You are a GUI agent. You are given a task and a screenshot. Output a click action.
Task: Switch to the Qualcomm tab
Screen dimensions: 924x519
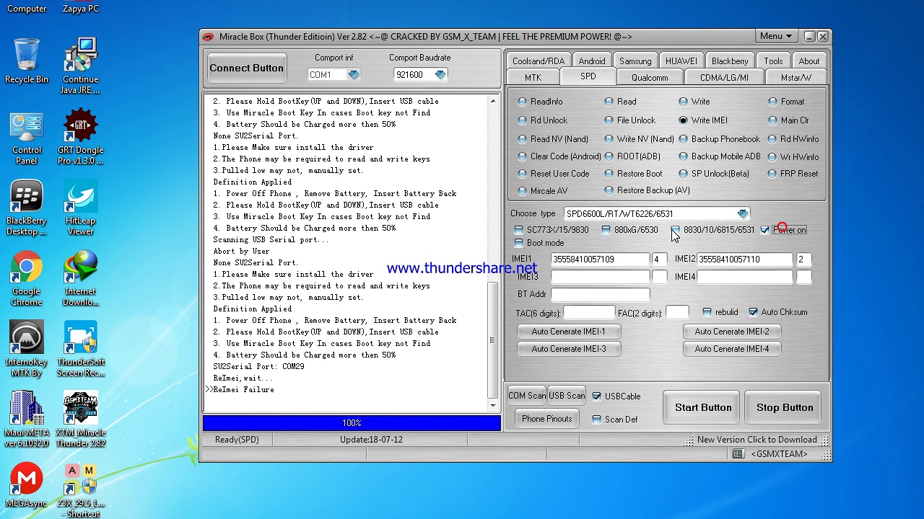point(650,77)
